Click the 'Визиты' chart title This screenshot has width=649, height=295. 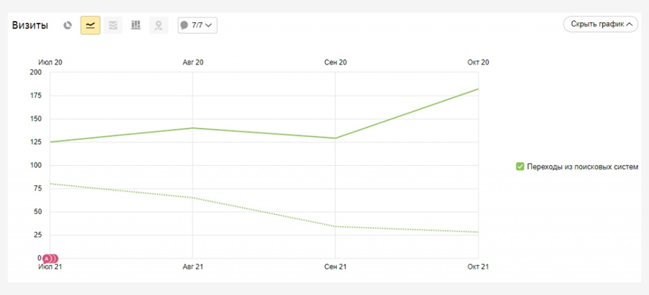30,26
